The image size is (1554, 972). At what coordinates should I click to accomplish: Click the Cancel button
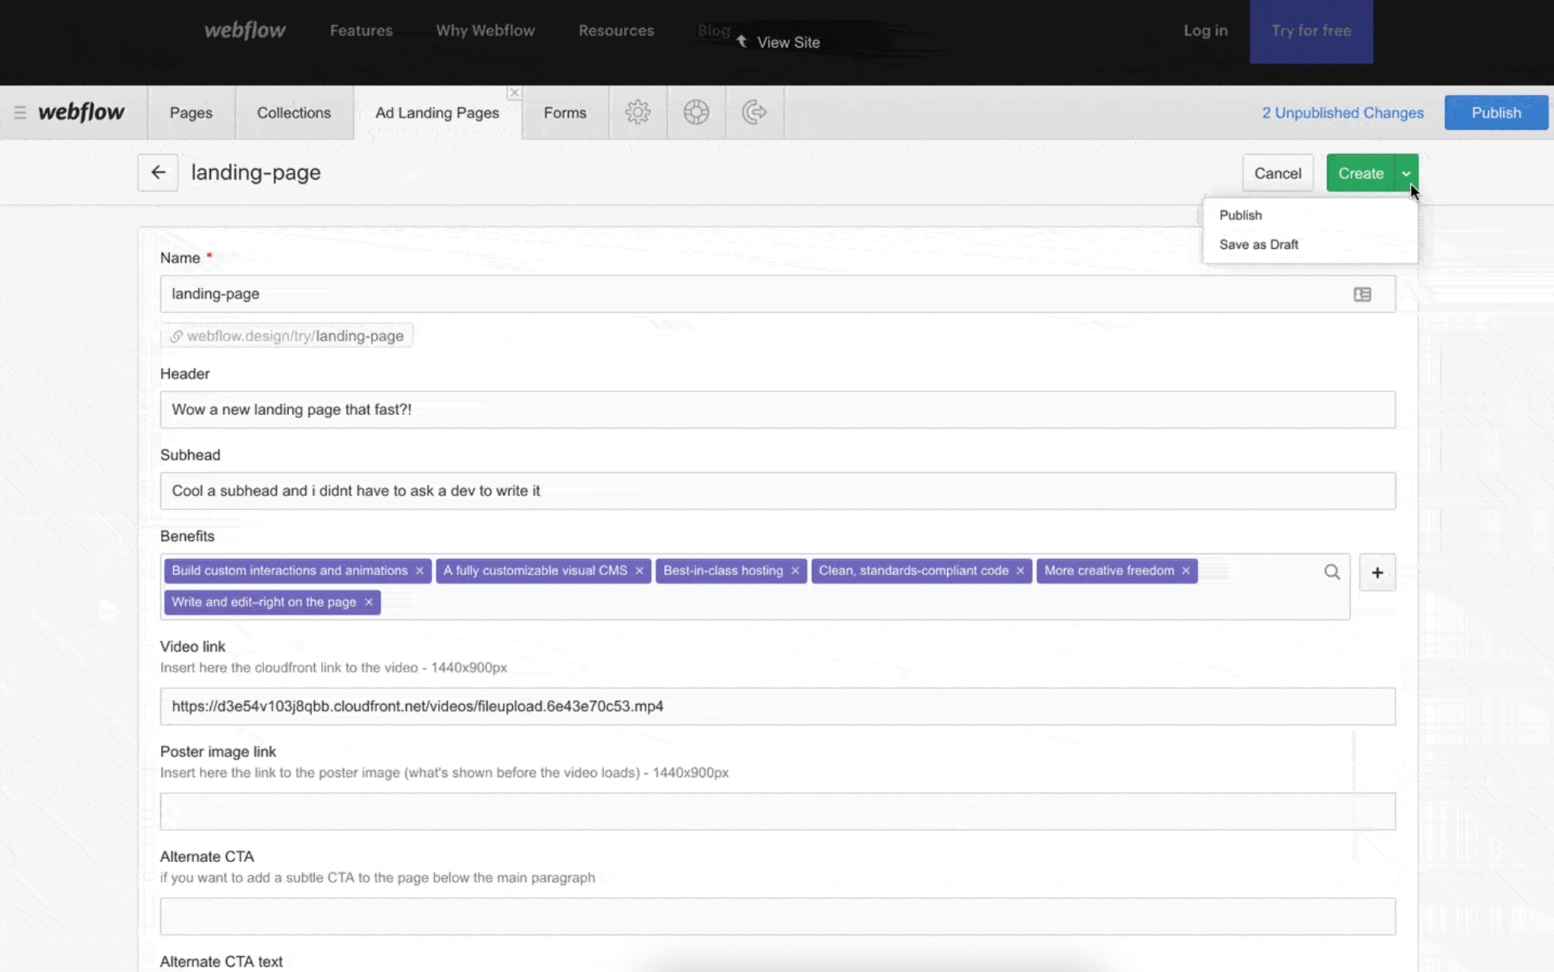pos(1278,174)
